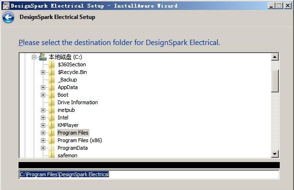The width and height of the screenshot is (294, 190).
Task: Select the Intel folder in tree
Action: (63, 118)
